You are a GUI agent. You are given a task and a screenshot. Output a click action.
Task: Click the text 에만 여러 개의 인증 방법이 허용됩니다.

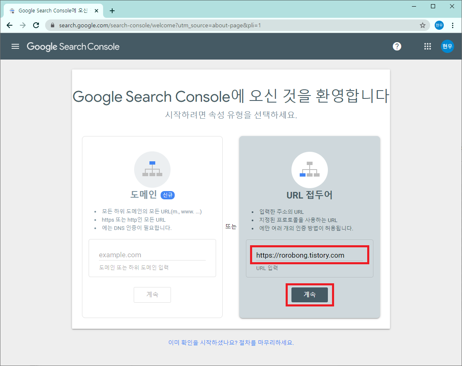pos(306,228)
